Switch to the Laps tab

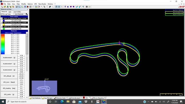tap(10, 12)
